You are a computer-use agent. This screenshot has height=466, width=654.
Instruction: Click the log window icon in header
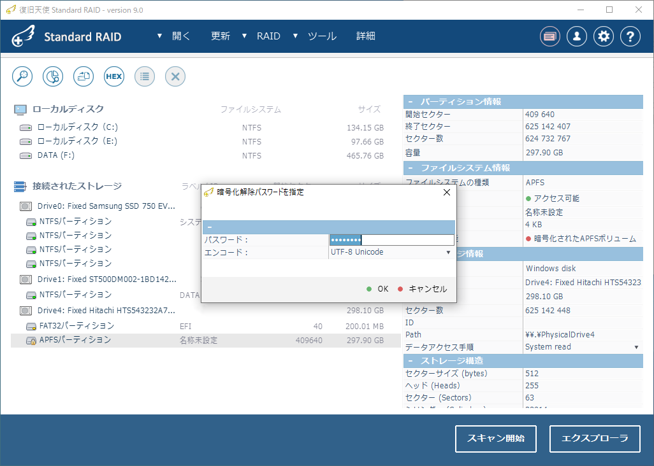pyautogui.click(x=549, y=37)
